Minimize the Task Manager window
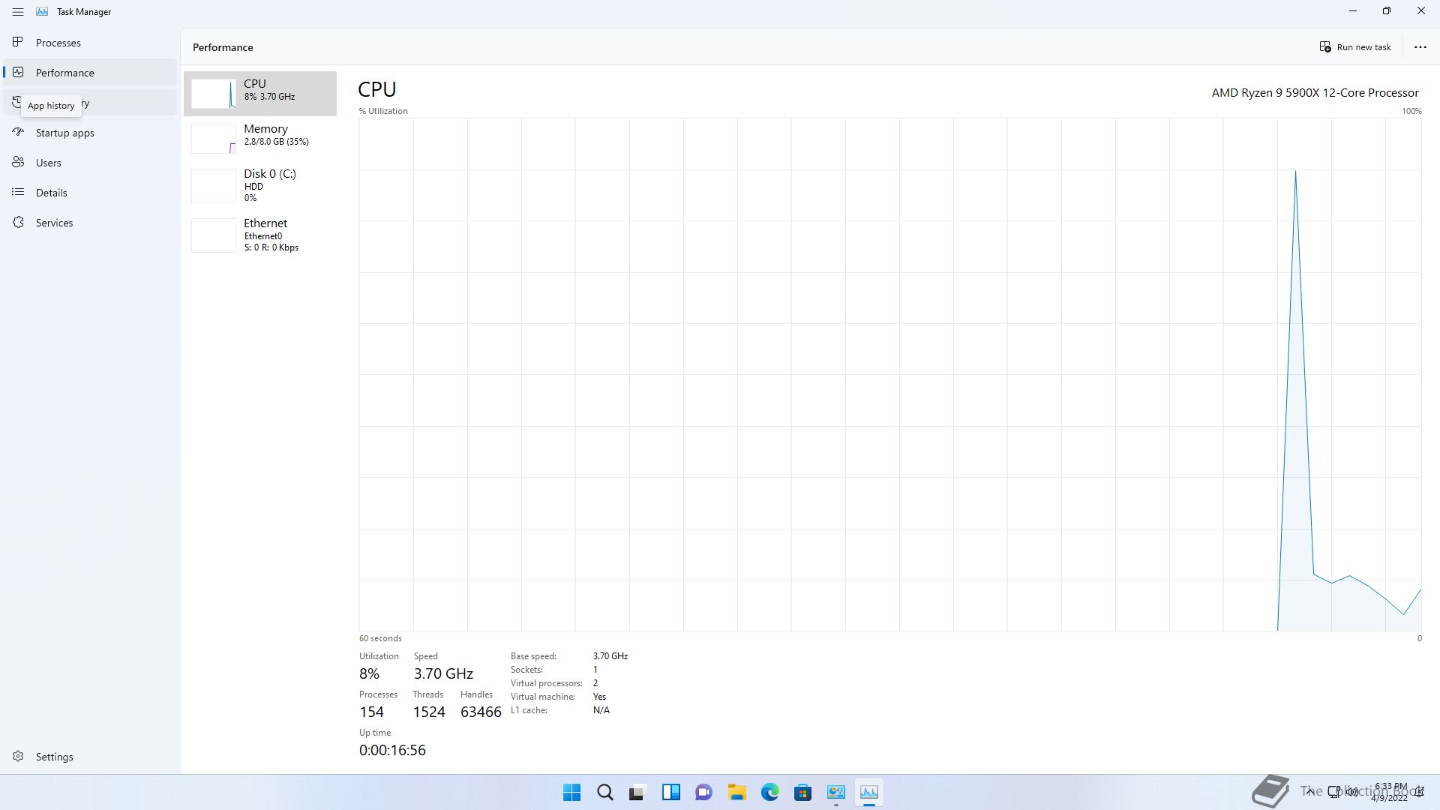This screenshot has height=810, width=1440. pos(1353,11)
